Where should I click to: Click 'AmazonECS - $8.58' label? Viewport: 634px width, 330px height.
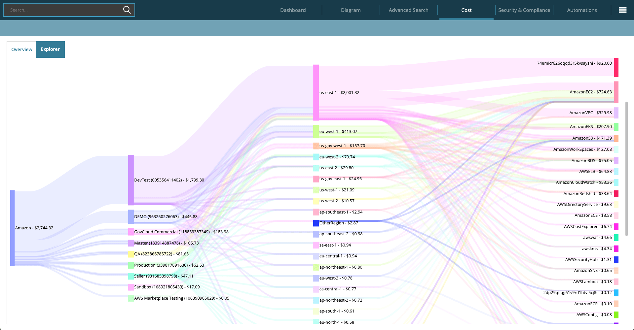click(593, 215)
